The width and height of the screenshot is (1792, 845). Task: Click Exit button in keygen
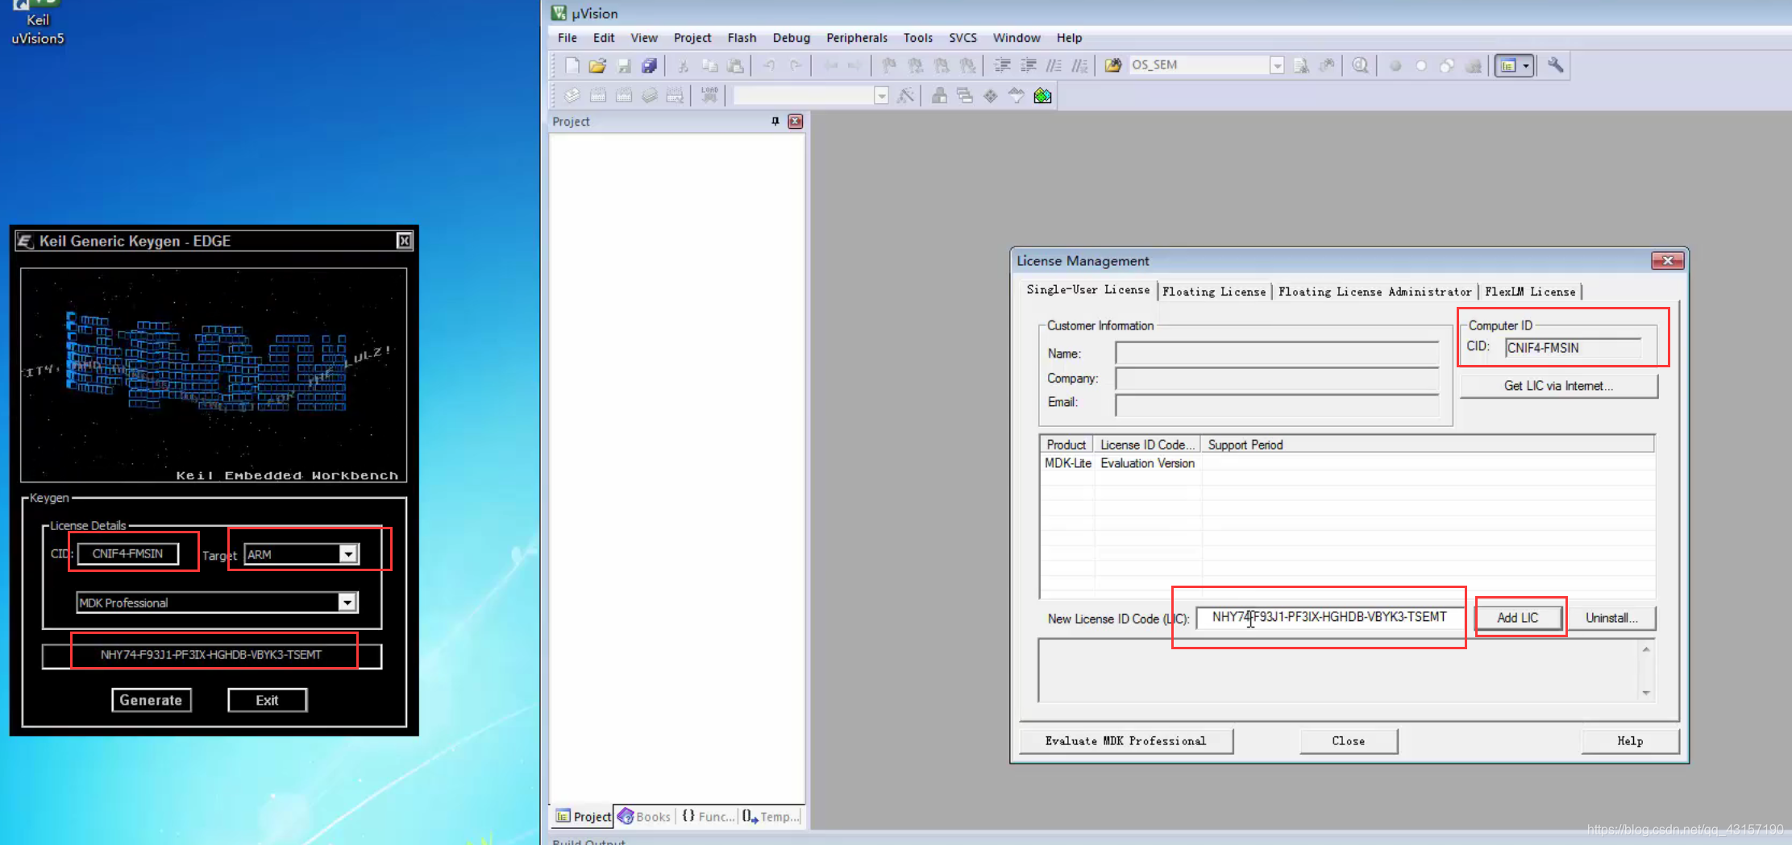[x=267, y=700]
